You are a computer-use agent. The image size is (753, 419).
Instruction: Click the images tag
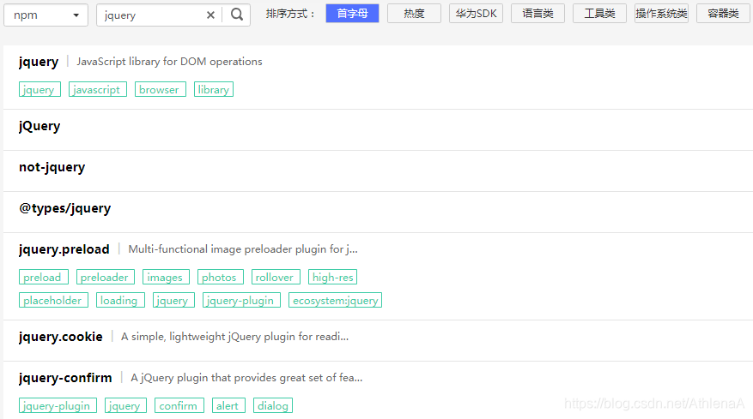[166, 277]
